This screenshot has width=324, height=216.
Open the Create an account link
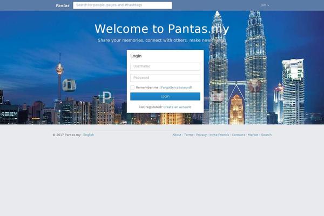coord(177,107)
